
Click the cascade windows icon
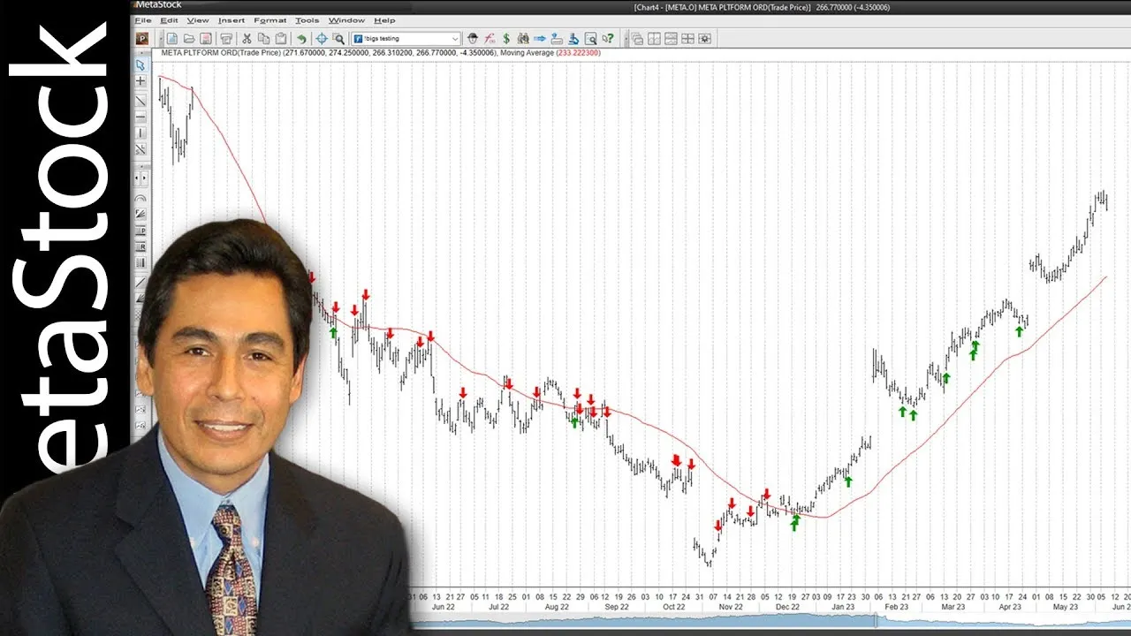point(637,39)
